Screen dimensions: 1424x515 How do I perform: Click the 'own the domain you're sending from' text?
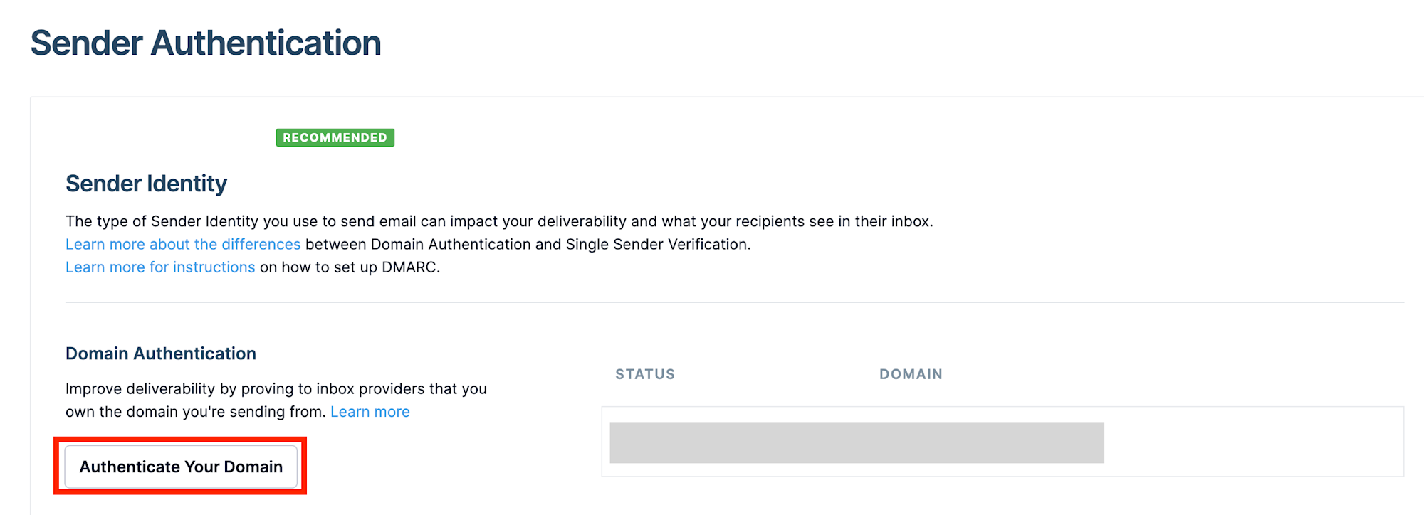[x=196, y=412]
